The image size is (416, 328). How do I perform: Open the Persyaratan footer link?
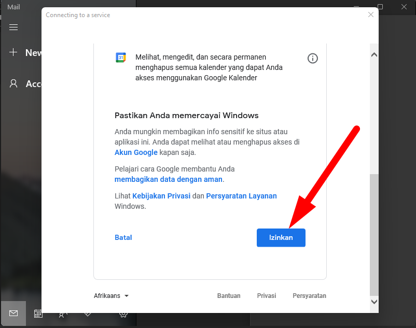click(309, 296)
